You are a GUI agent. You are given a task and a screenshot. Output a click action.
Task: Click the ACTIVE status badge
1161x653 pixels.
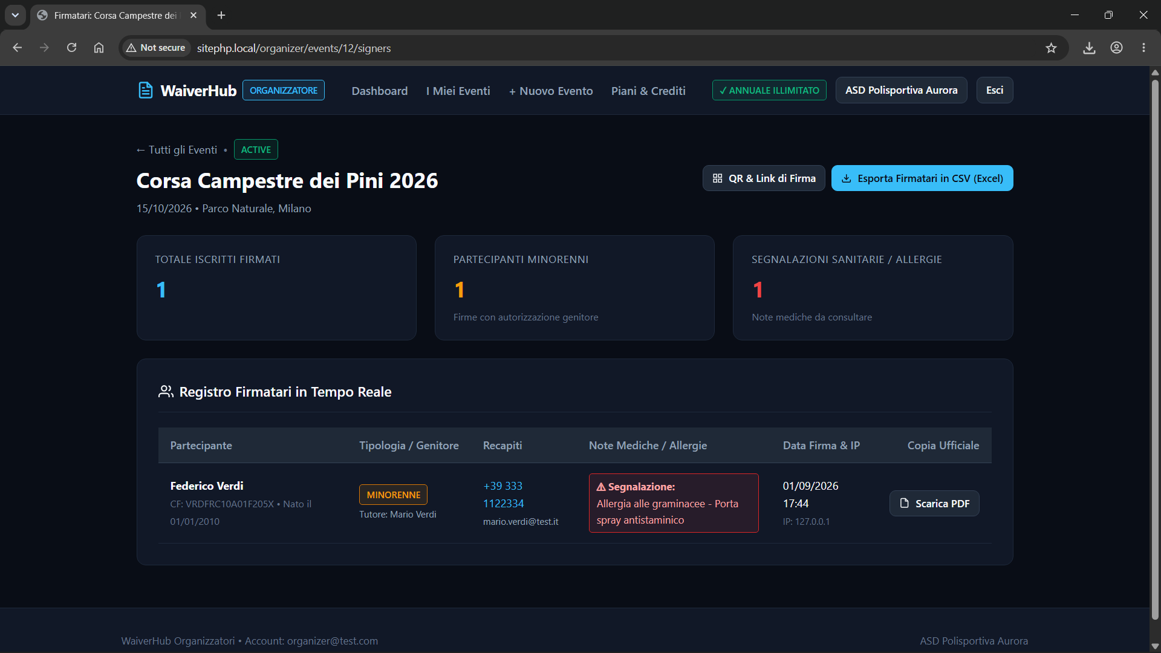point(256,150)
